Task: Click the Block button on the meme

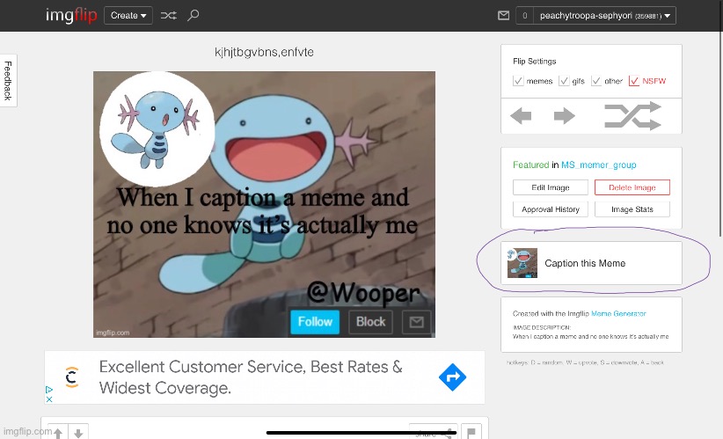Action: tap(370, 321)
